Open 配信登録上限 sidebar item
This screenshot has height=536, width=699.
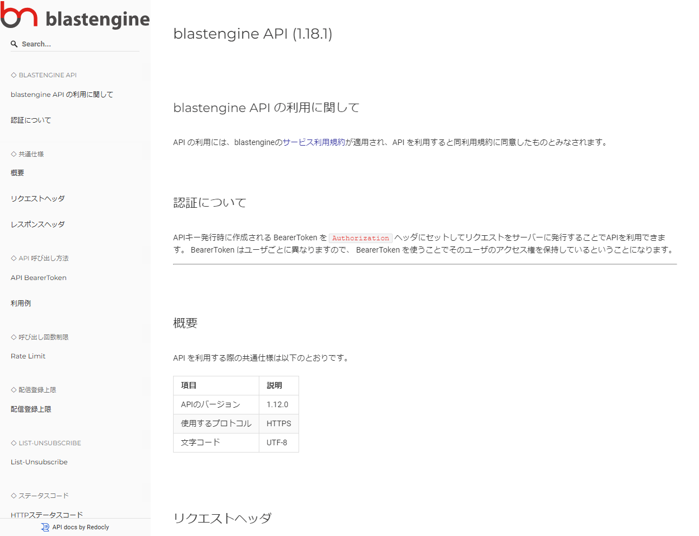(x=31, y=409)
